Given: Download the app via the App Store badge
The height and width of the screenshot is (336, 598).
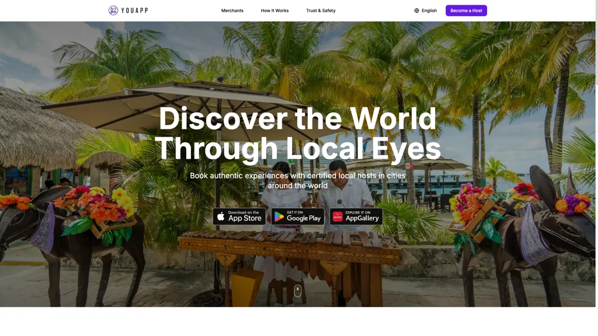Looking at the screenshot, I should coord(239,216).
